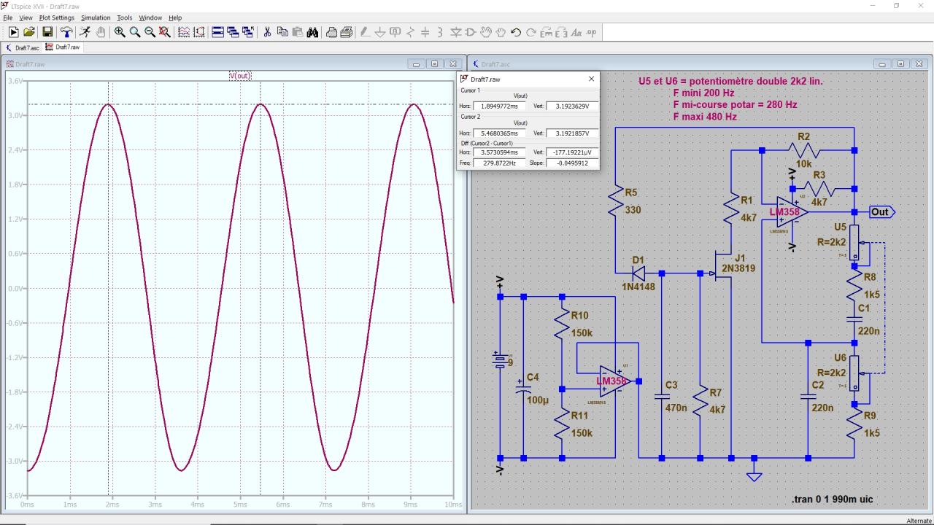Click the V(out) trace label
The width and height of the screenshot is (934, 525).
240,76
